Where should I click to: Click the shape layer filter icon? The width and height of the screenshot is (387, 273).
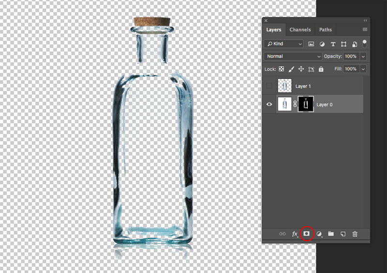click(343, 44)
